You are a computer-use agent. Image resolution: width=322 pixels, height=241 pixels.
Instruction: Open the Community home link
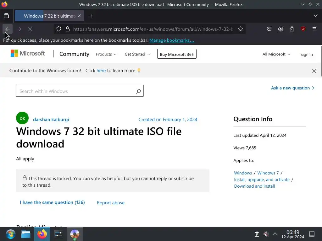[x=74, y=54]
